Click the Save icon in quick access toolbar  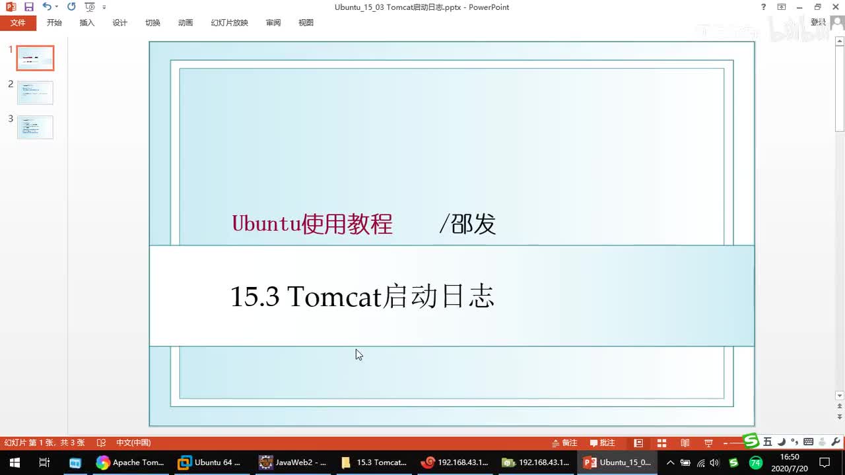pos(28,7)
